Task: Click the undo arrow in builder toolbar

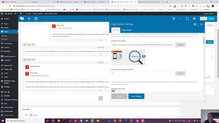Action: [173, 18]
